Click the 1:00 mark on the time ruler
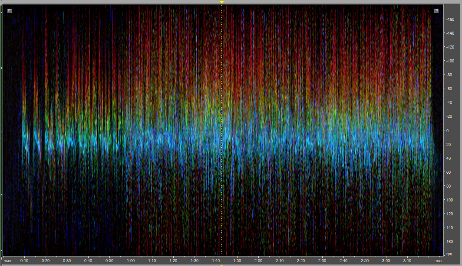 click(x=131, y=261)
